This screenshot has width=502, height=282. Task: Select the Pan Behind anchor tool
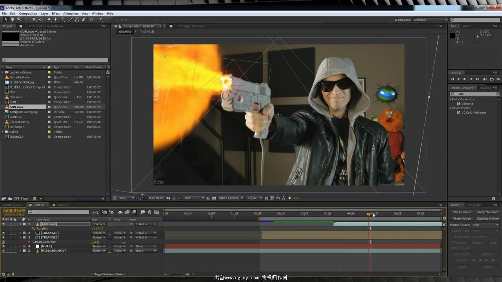point(40,20)
